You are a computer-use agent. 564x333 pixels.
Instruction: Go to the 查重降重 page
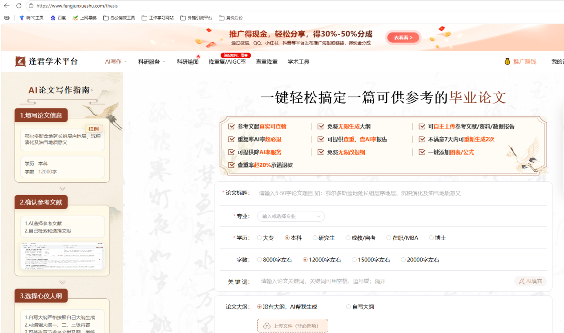click(266, 62)
